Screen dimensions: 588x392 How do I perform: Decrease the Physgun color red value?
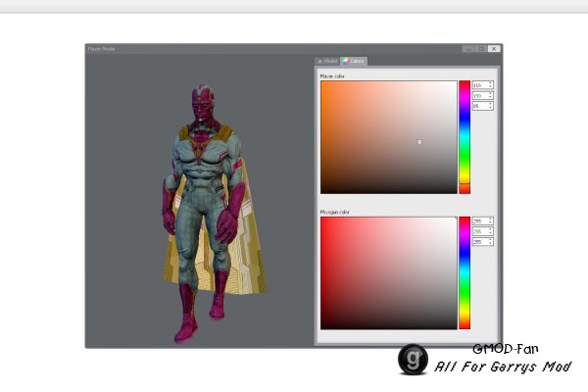(x=490, y=223)
